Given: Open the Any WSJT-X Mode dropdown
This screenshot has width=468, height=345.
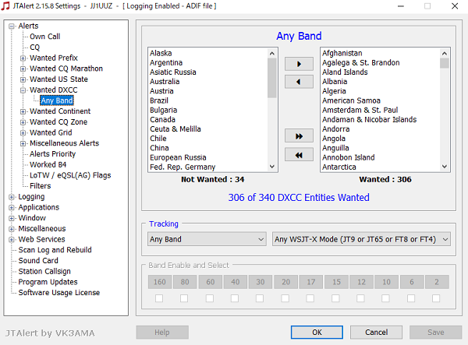Looking at the screenshot, I should [x=361, y=239].
